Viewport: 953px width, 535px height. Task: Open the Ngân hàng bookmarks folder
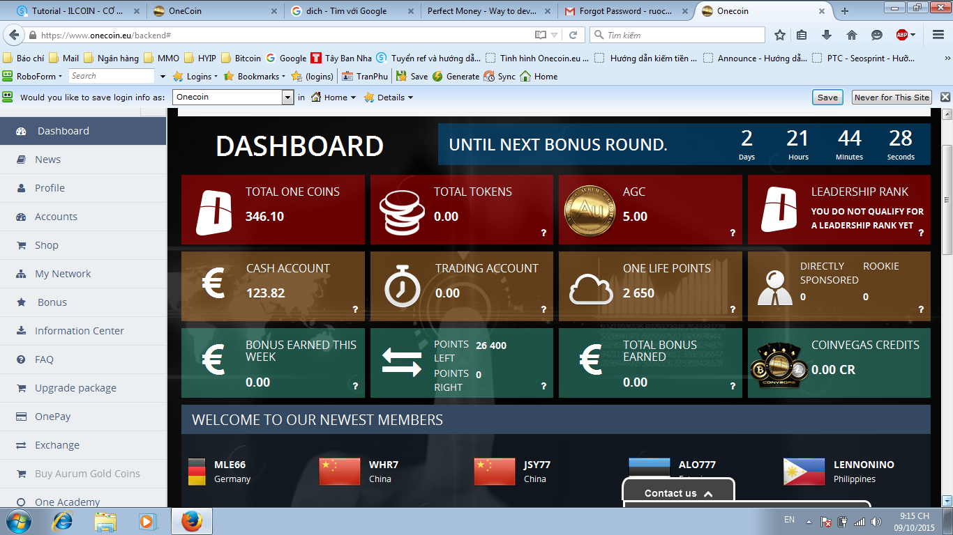click(111, 59)
